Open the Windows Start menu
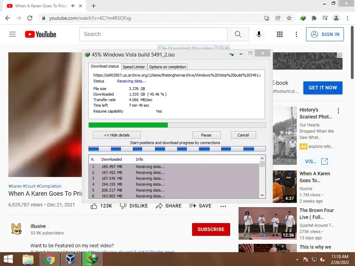 (8, 259)
